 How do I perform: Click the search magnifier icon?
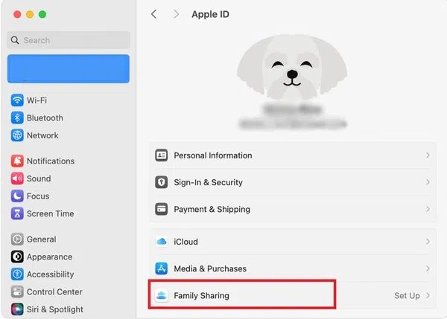pos(15,40)
